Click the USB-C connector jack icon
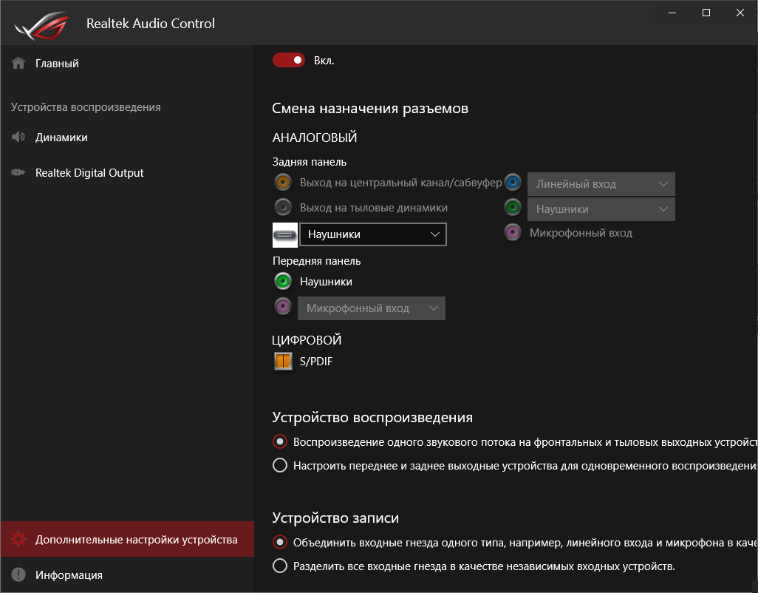This screenshot has height=593, width=758. pos(285,234)
